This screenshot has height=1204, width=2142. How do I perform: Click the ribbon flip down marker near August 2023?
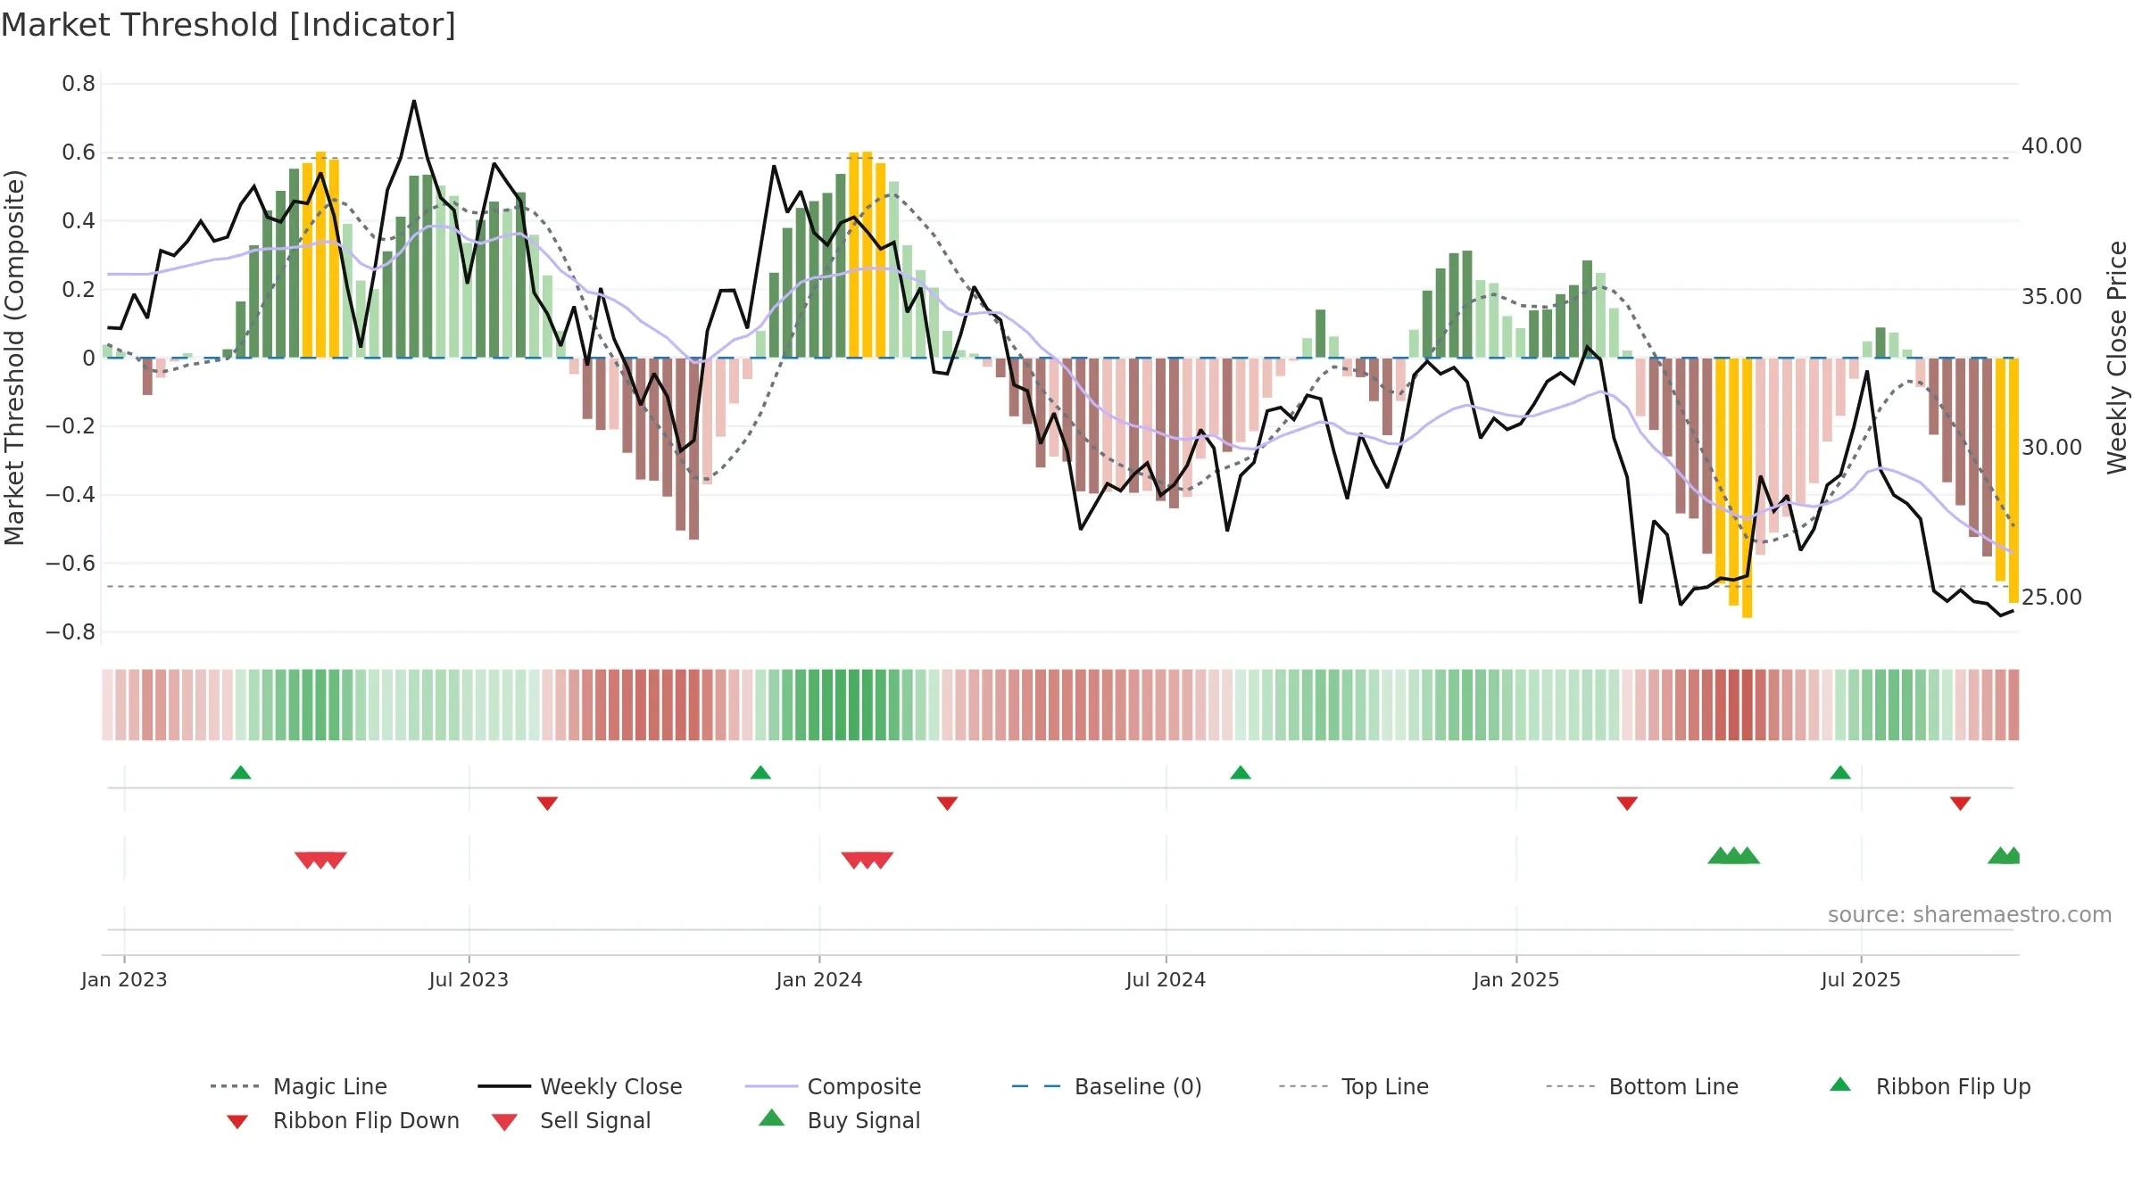pyautogui.click(x=547, y=804)
